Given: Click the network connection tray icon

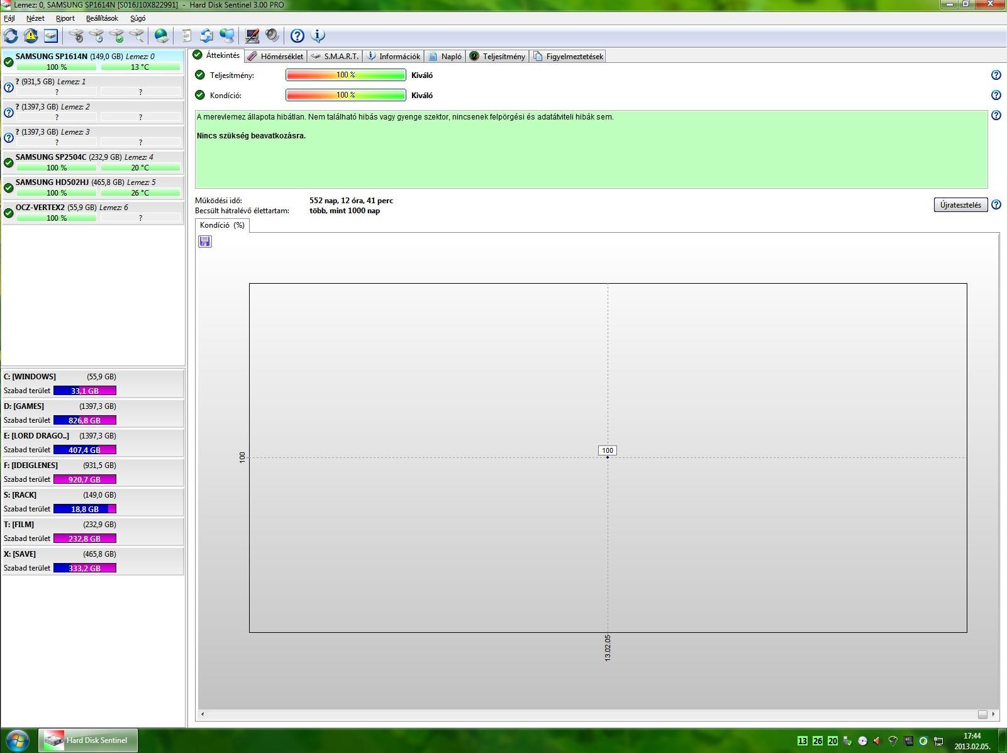Looking at the screenshot, I should click(938, 741).
